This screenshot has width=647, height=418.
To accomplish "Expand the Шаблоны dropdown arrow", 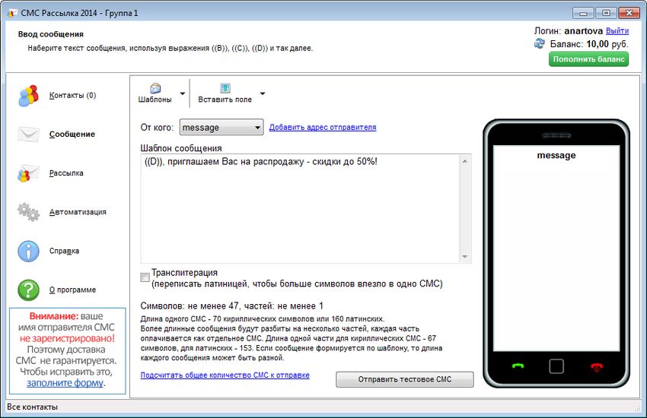I will point(183,93).
